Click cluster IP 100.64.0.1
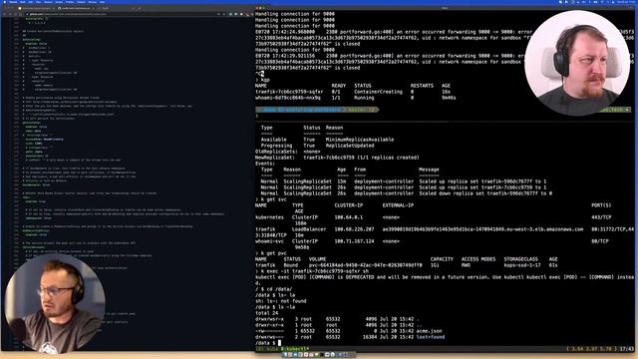The height and width of the screenshot is (359, 638). coord(348,217)
